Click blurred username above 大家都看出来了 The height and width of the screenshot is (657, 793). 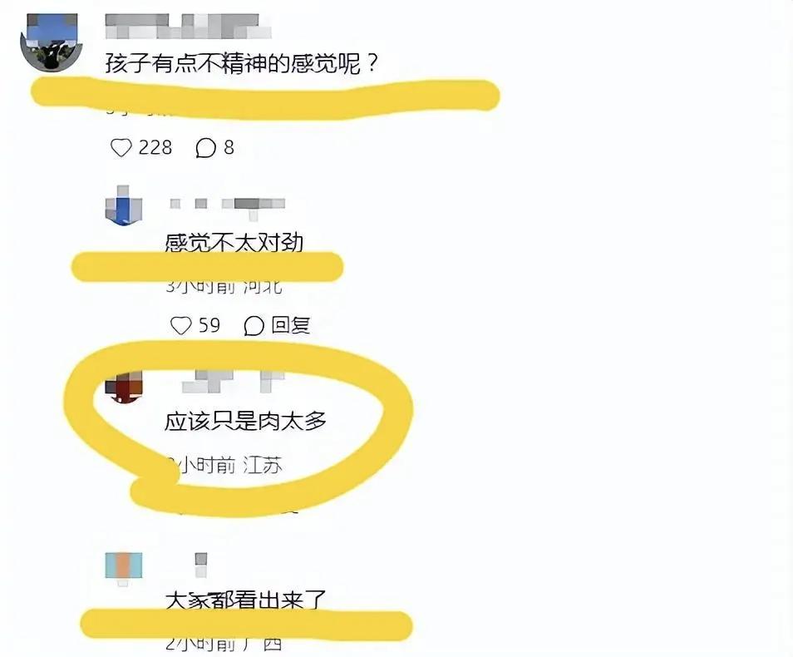(x=201, y=565)
